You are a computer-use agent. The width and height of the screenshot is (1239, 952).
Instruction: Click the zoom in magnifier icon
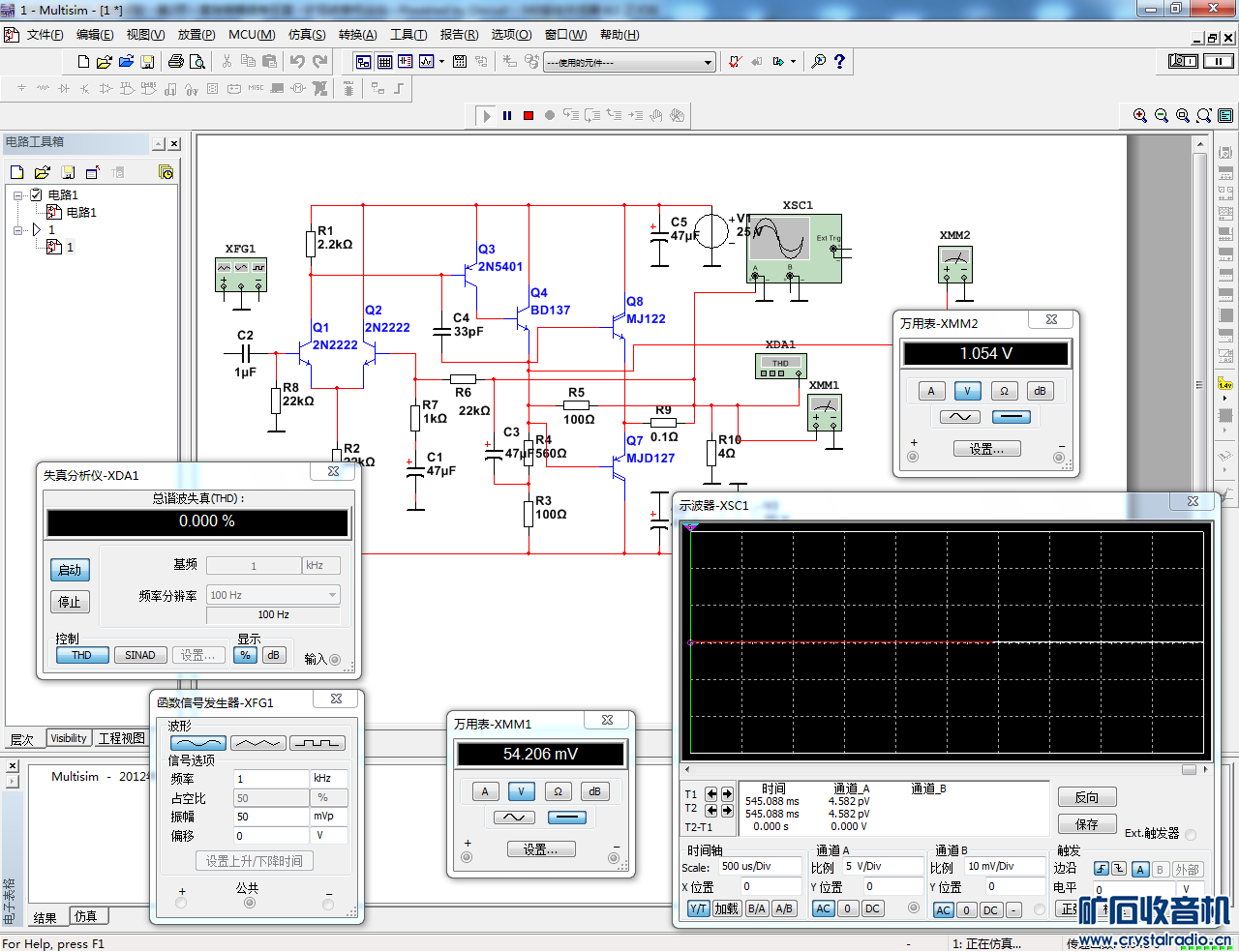pyautogui.click(x=1140, y=115)
